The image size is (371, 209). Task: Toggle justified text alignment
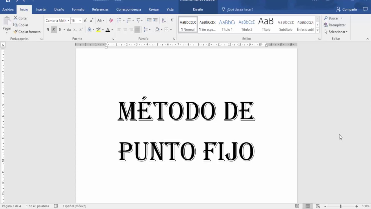coord(137,30)
